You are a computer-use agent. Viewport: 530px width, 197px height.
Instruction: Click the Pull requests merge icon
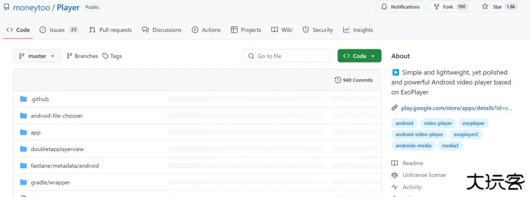tap(92, 30)
